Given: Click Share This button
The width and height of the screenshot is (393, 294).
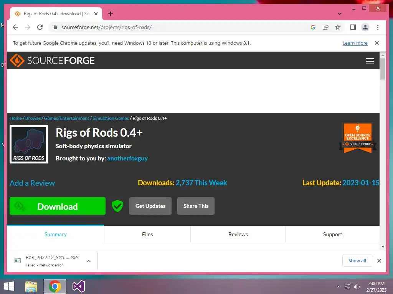Looking at the screenshot, I should (x=196, y=206).
